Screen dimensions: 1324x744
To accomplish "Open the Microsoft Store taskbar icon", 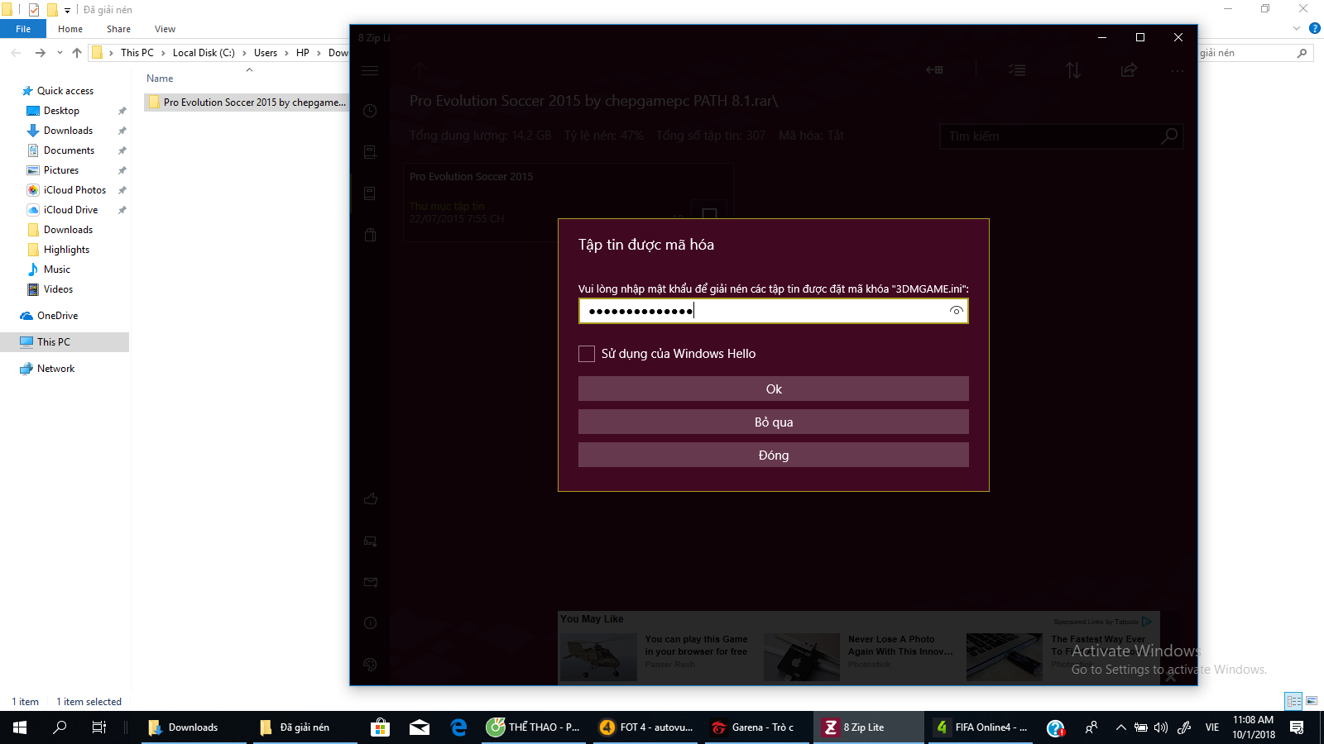I will click(x=380, y=727).
